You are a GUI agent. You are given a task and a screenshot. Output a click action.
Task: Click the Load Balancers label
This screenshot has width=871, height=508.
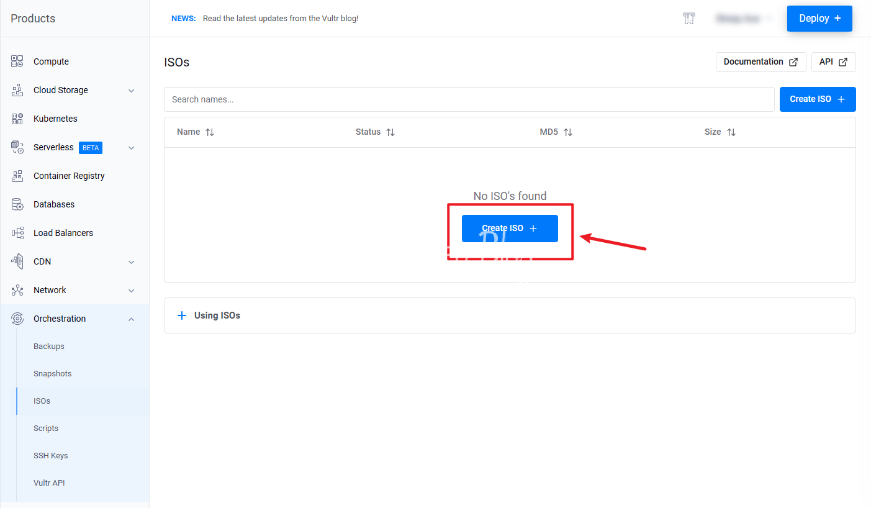pyautogui.click(x=63, y=233)
